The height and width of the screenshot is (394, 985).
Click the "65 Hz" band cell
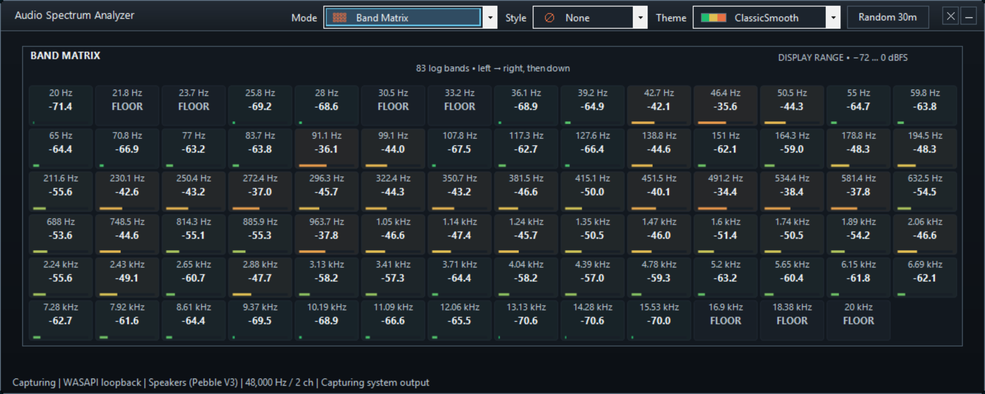61,148
